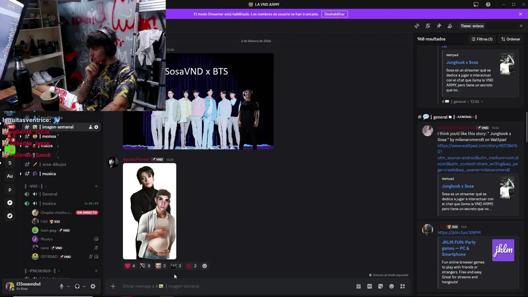The image size is (528, 297).
Task: Click Deshabilitar streamer mode button
Action: pyautogui.click(x=335, y=14)
